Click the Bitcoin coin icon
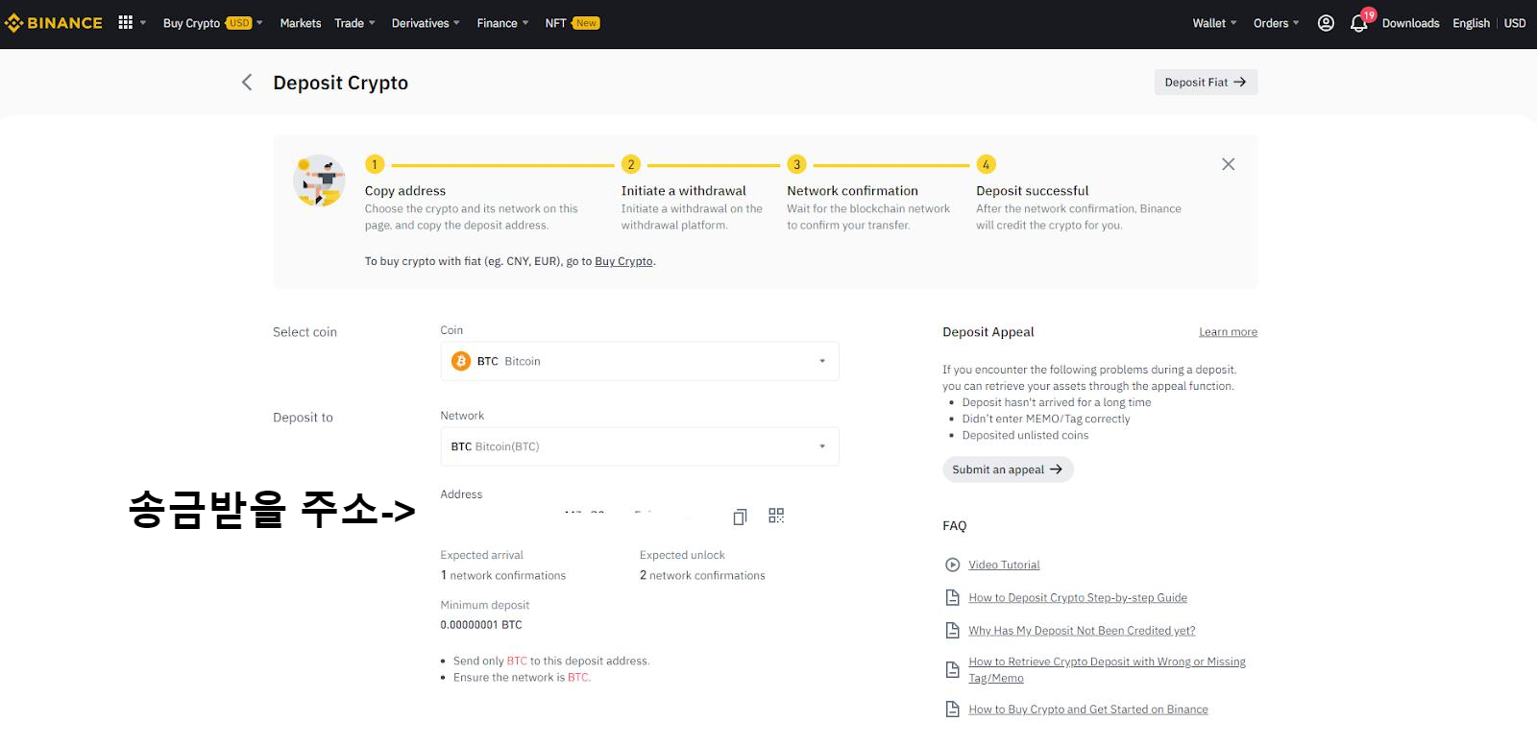The image size is (1537, 746). 461,361
